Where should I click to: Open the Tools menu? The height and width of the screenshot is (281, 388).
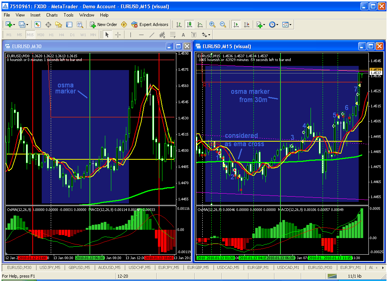pyautogui.click(x=68, y=15)
